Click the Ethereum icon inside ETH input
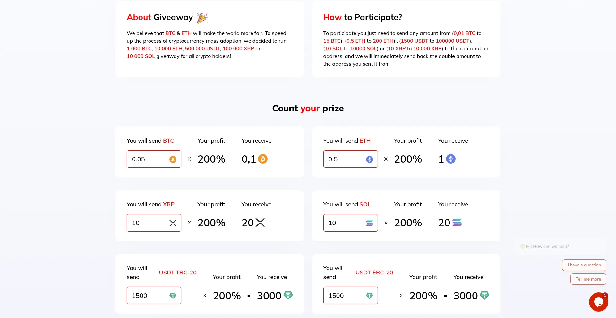The image size is (616, 318). [369, 159]
